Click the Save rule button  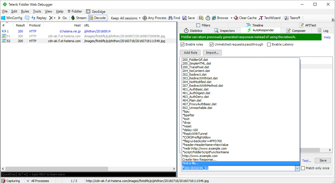[x=323, y=161]
